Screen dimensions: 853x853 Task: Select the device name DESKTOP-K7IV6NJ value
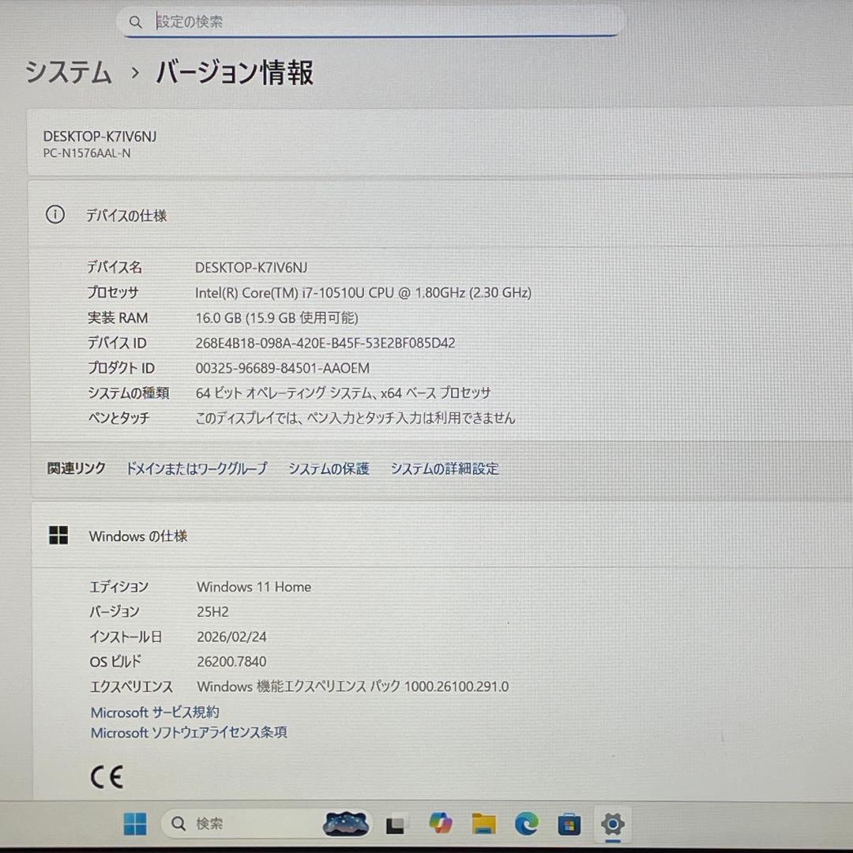tap(251, 268)
